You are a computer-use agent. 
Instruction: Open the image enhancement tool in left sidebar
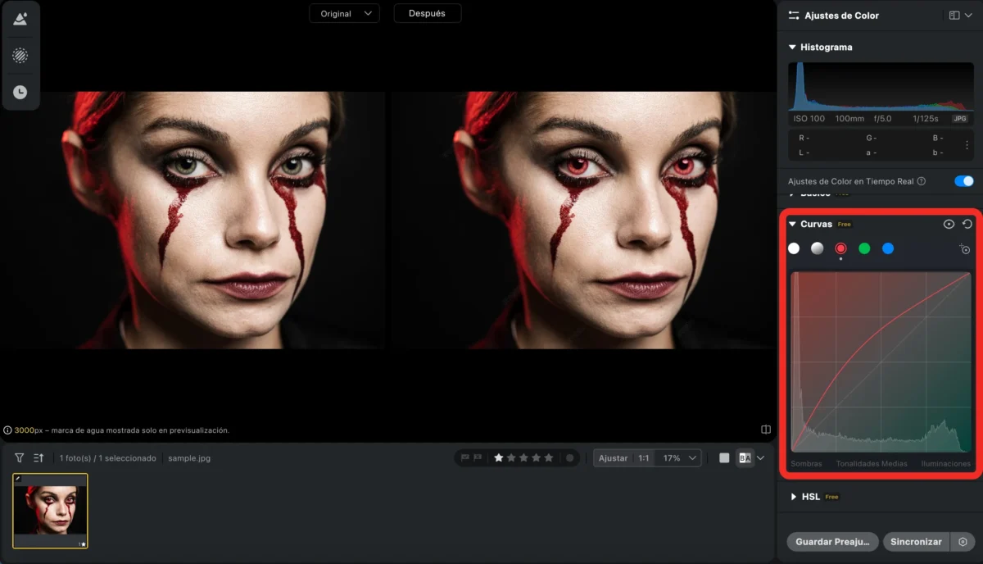pyautogui.click(x=20, y=20)
